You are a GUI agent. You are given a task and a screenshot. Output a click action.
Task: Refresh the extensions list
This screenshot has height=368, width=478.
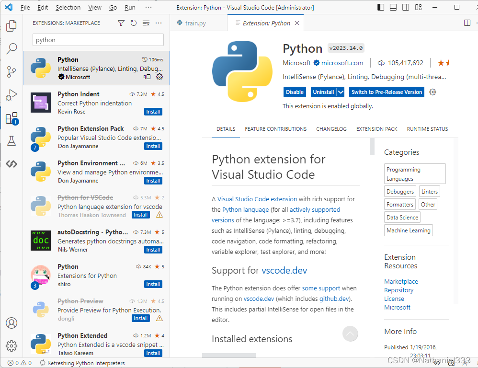pos(134,23)
